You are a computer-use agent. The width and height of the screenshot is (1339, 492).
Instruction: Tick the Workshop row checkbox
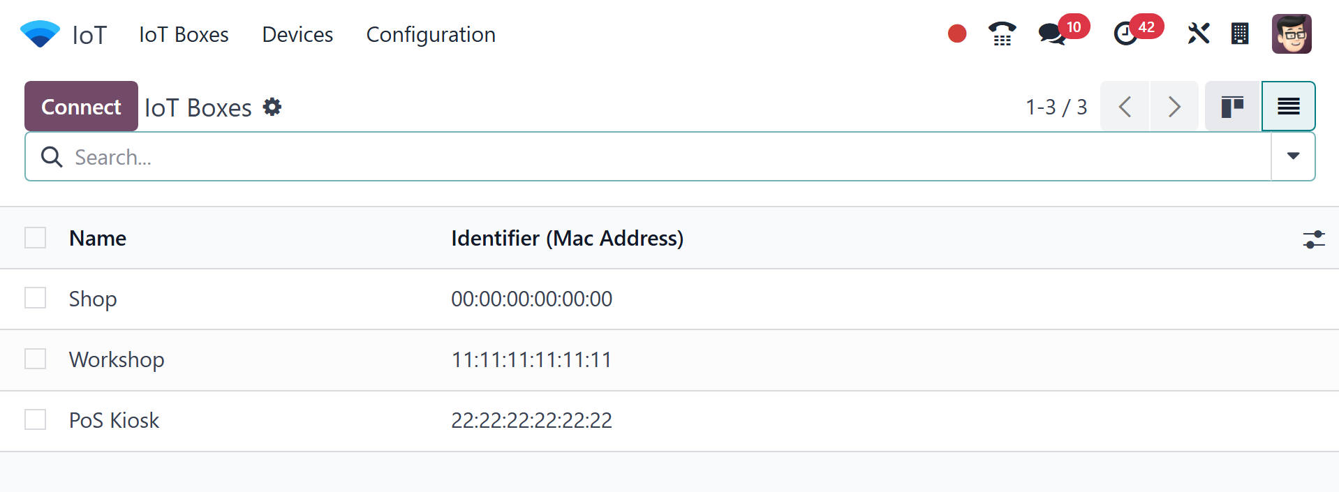point(36,359)
